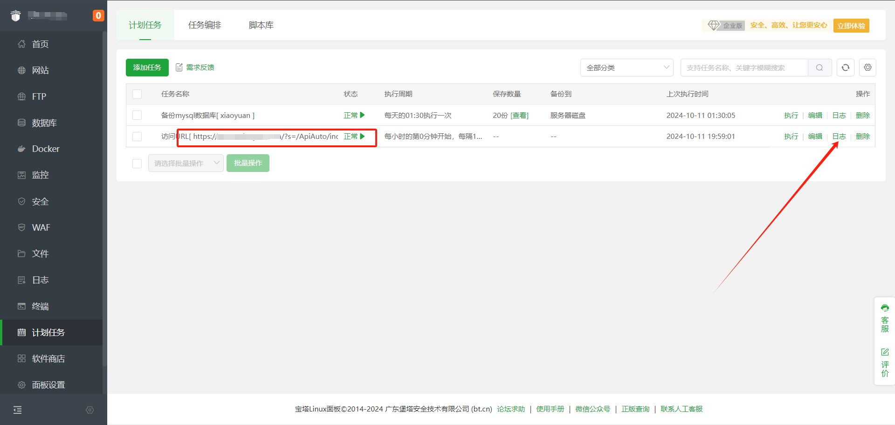Click the orange notification badge
This screenshot has height=425, width=895.
[x=98, y=15]
